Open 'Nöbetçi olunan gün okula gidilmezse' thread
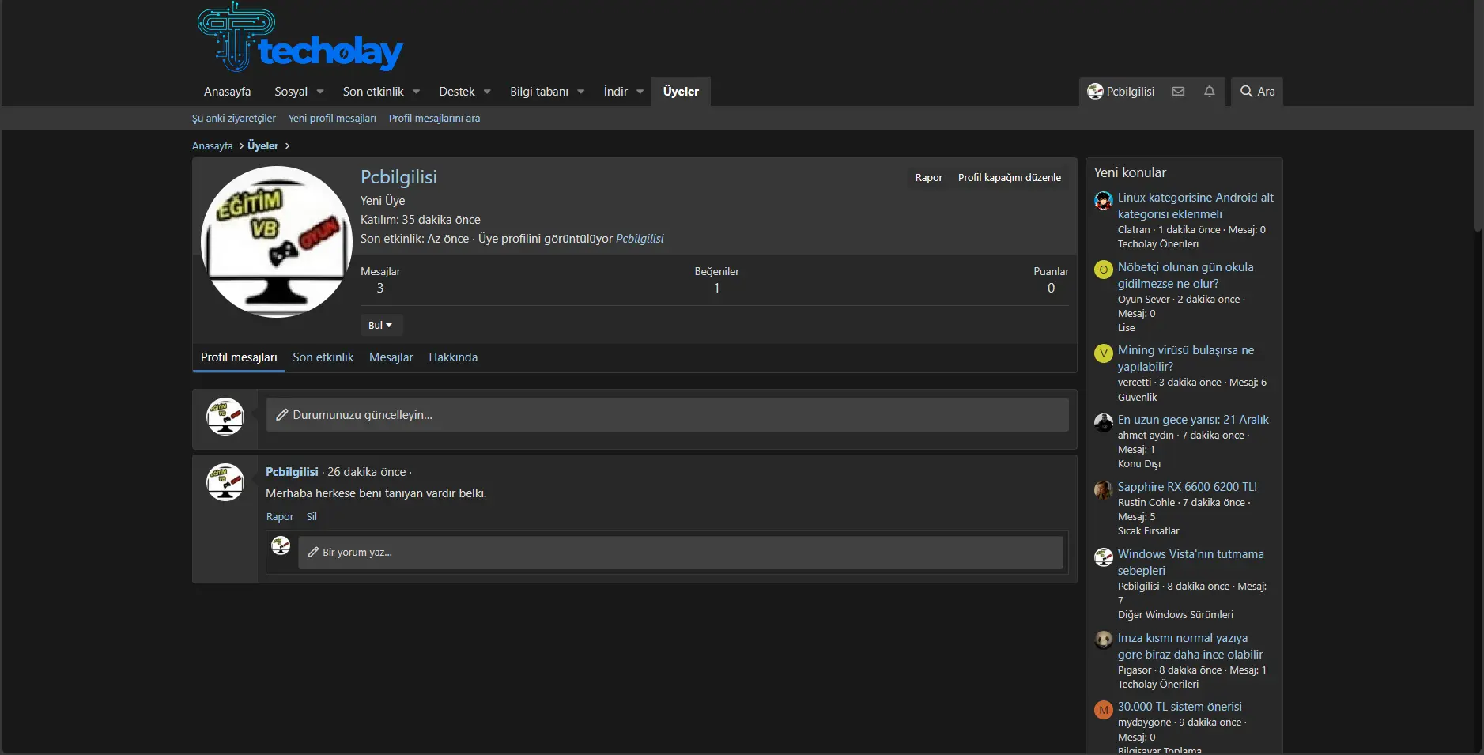The image size is (1484, 755). click(x=1185, y=275)
